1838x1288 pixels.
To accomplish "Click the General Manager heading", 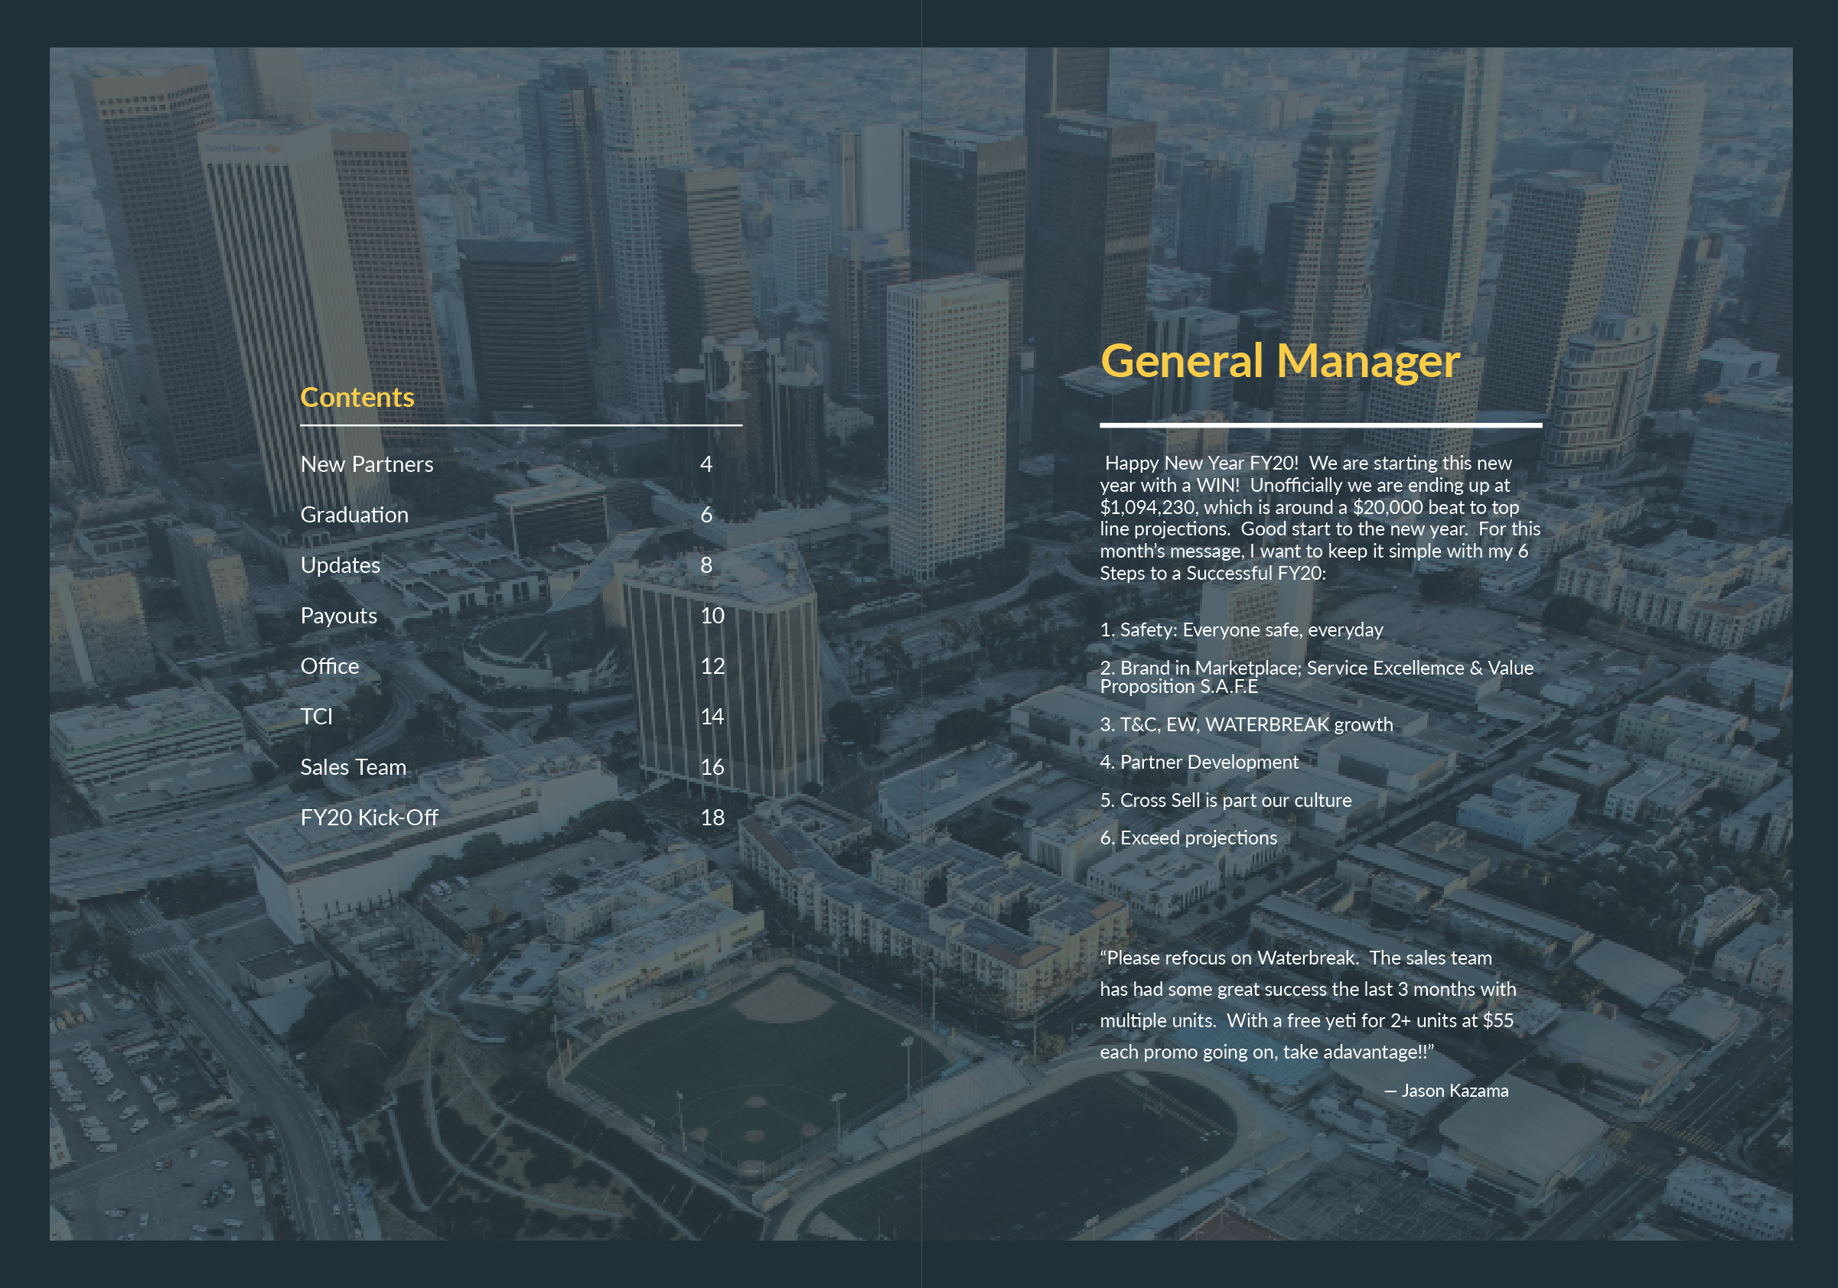I will point(1279,361).
